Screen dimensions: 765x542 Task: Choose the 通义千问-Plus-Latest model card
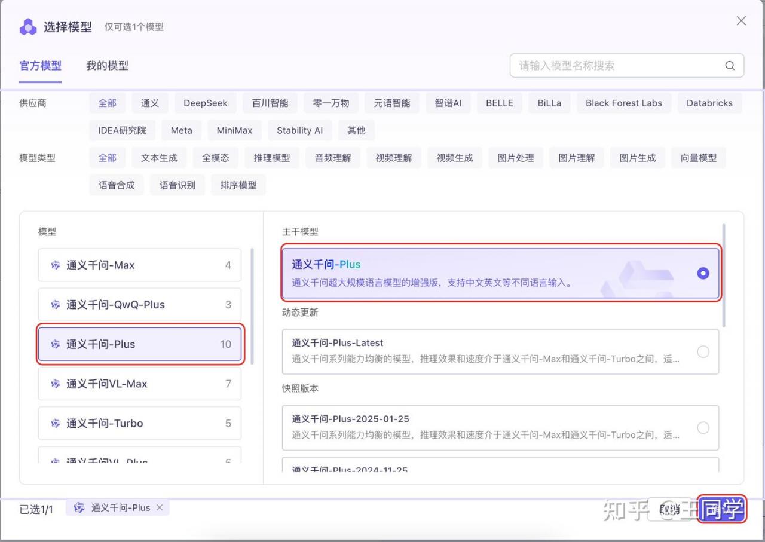pos(500,351)
